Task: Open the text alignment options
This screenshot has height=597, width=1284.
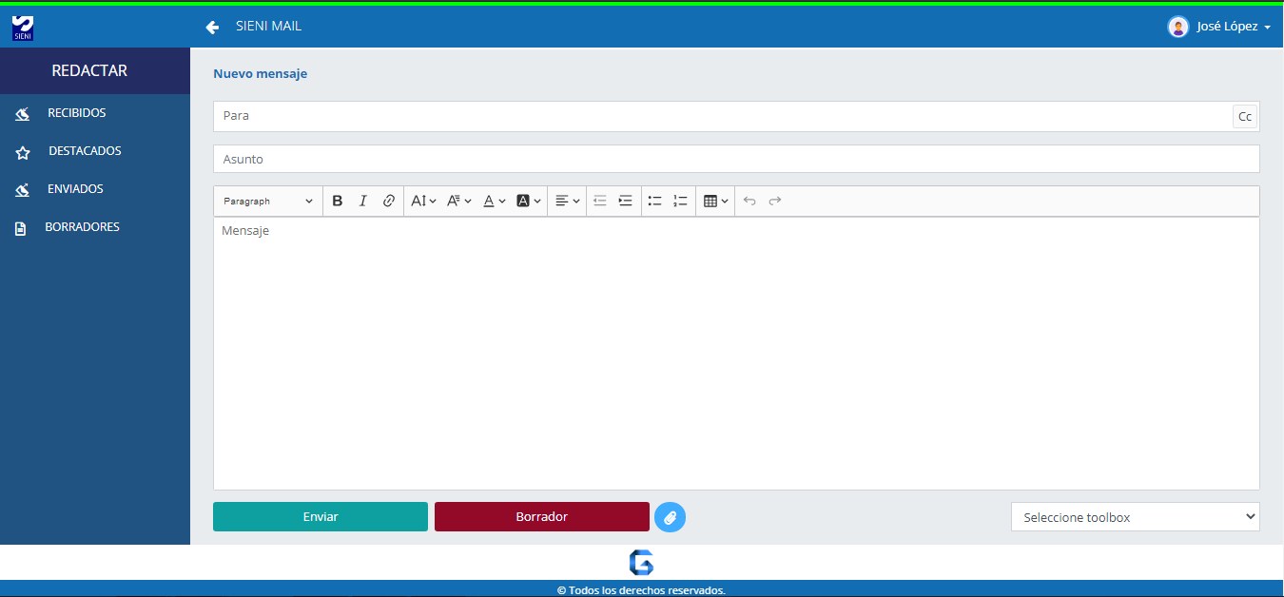Action: (x=567, y=201)
